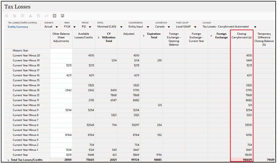
Task: Open the Jurisdiction dropdown showing Canada
Action: (x=169, y=27)
